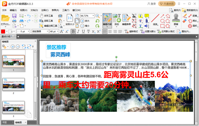The height and width of the screenshot is (126, 199).
Task: Select the Underline annotation tool
Action: 140,26
